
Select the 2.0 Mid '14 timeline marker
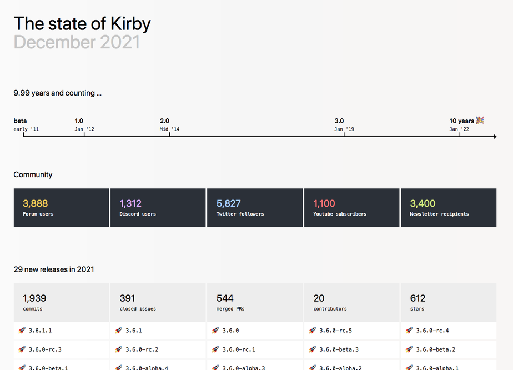tap(169, 125)
